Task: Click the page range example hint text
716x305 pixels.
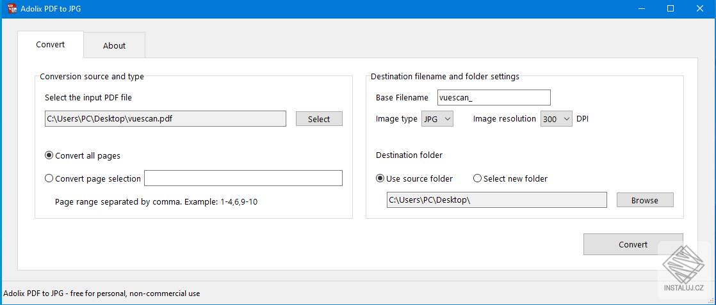Action: pyautogui.click(x=156, y=201)
